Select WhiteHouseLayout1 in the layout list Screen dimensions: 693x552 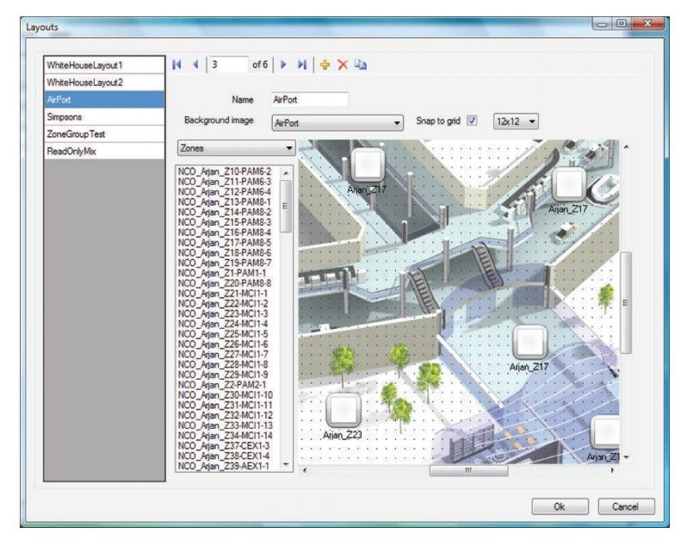pyautogui.click(x=103, y=65)
